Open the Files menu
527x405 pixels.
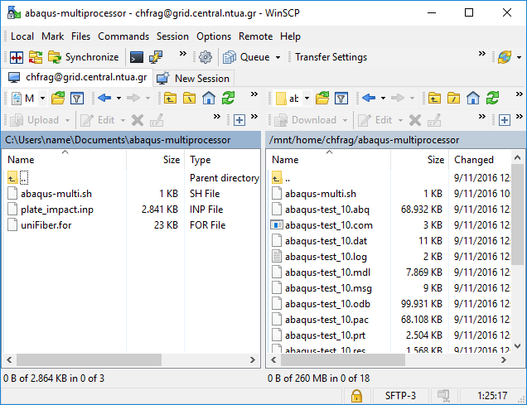[80, 36]
